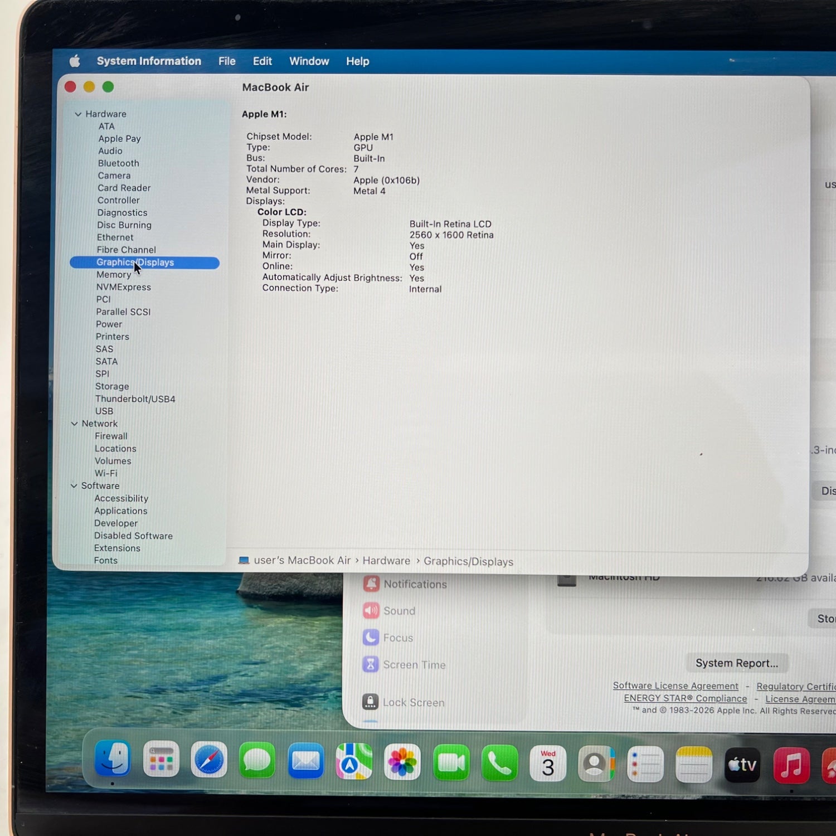Select Memory in the sidebar
Screen dimensions: 836x836
pos(114,275)
